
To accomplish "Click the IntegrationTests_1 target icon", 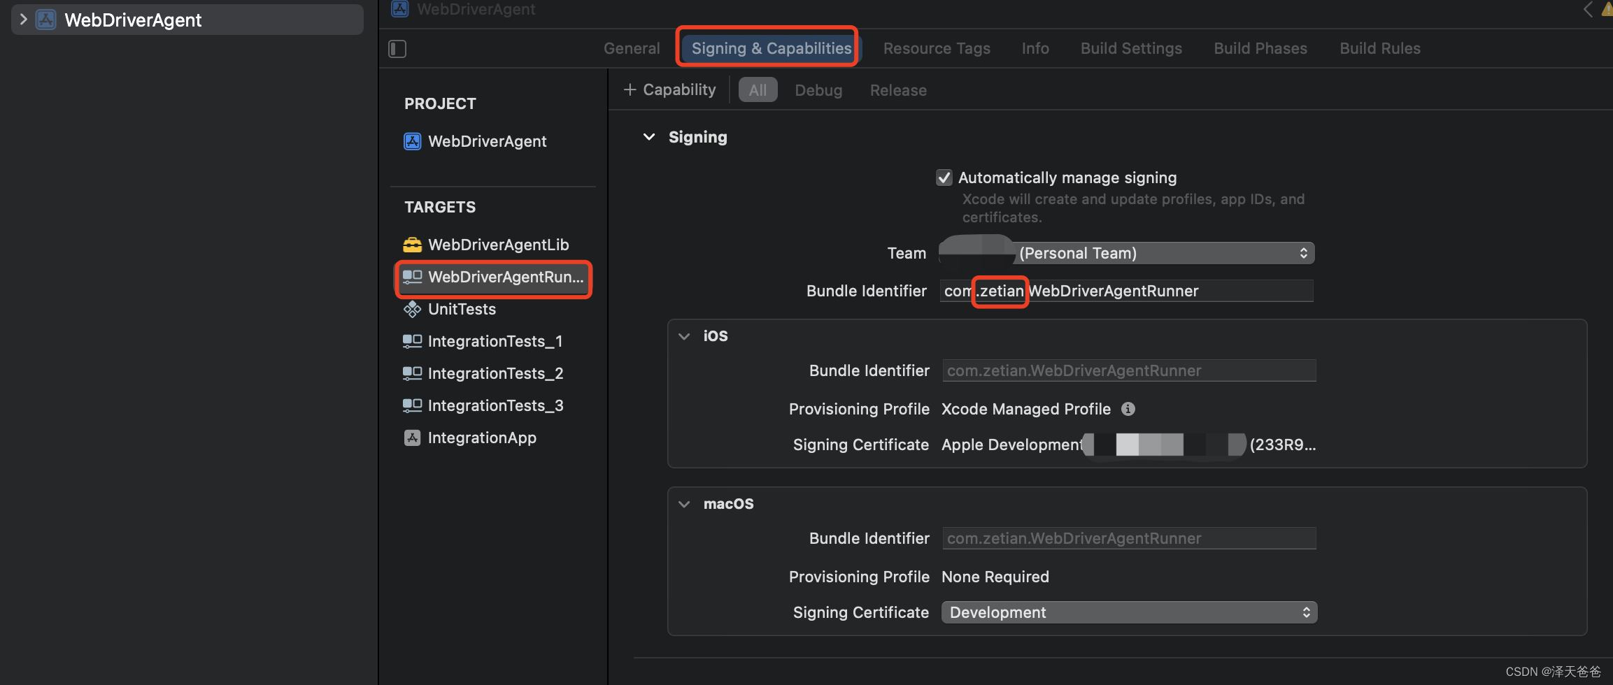I will pyautogui.click(x=413, y=341).
